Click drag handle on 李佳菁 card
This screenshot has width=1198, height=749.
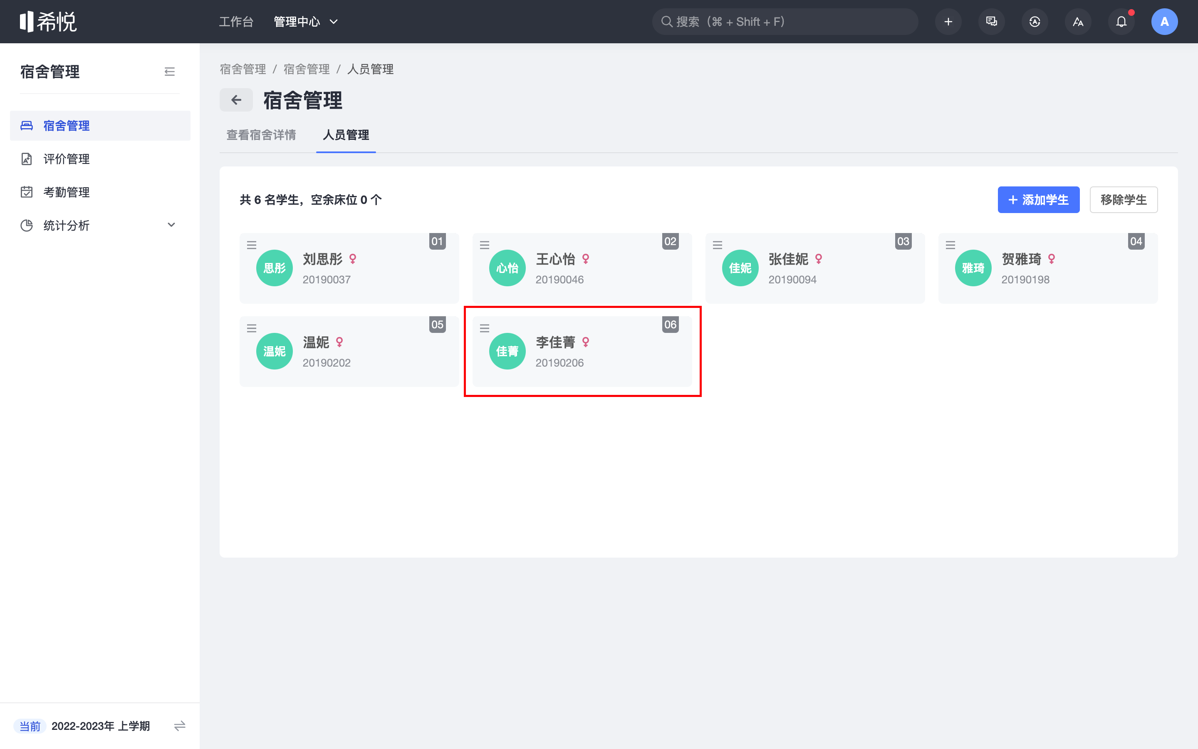click(485, 328)
